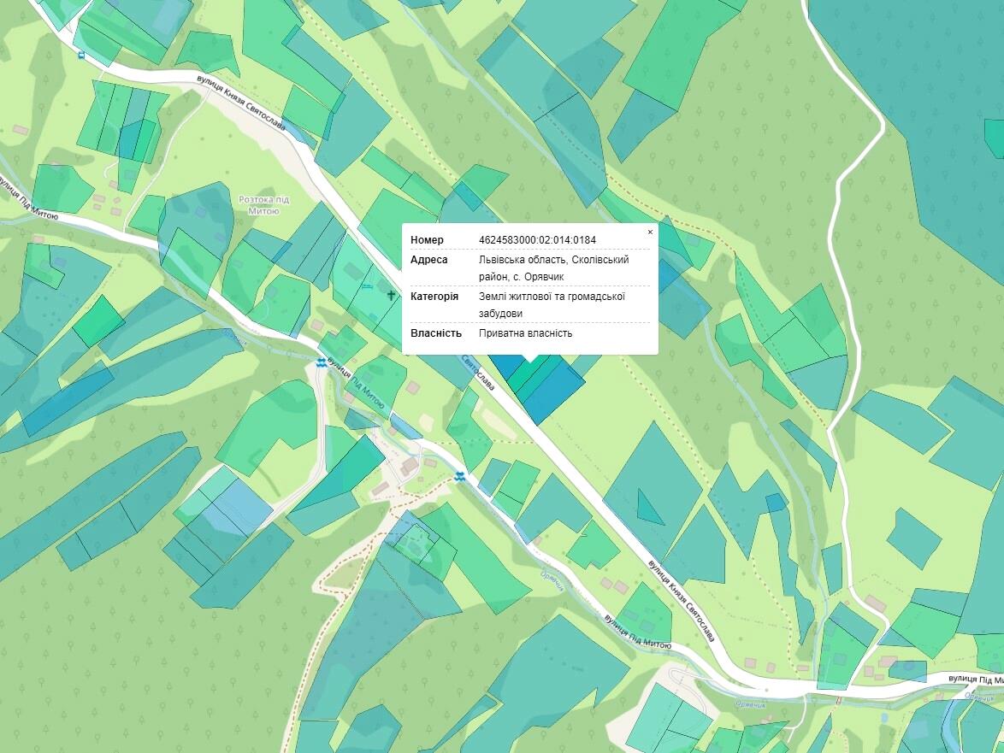The width and height of the screenshot is (1004, 753).
Task: Click the blue bus stop icon
Action: coord(81,55)
